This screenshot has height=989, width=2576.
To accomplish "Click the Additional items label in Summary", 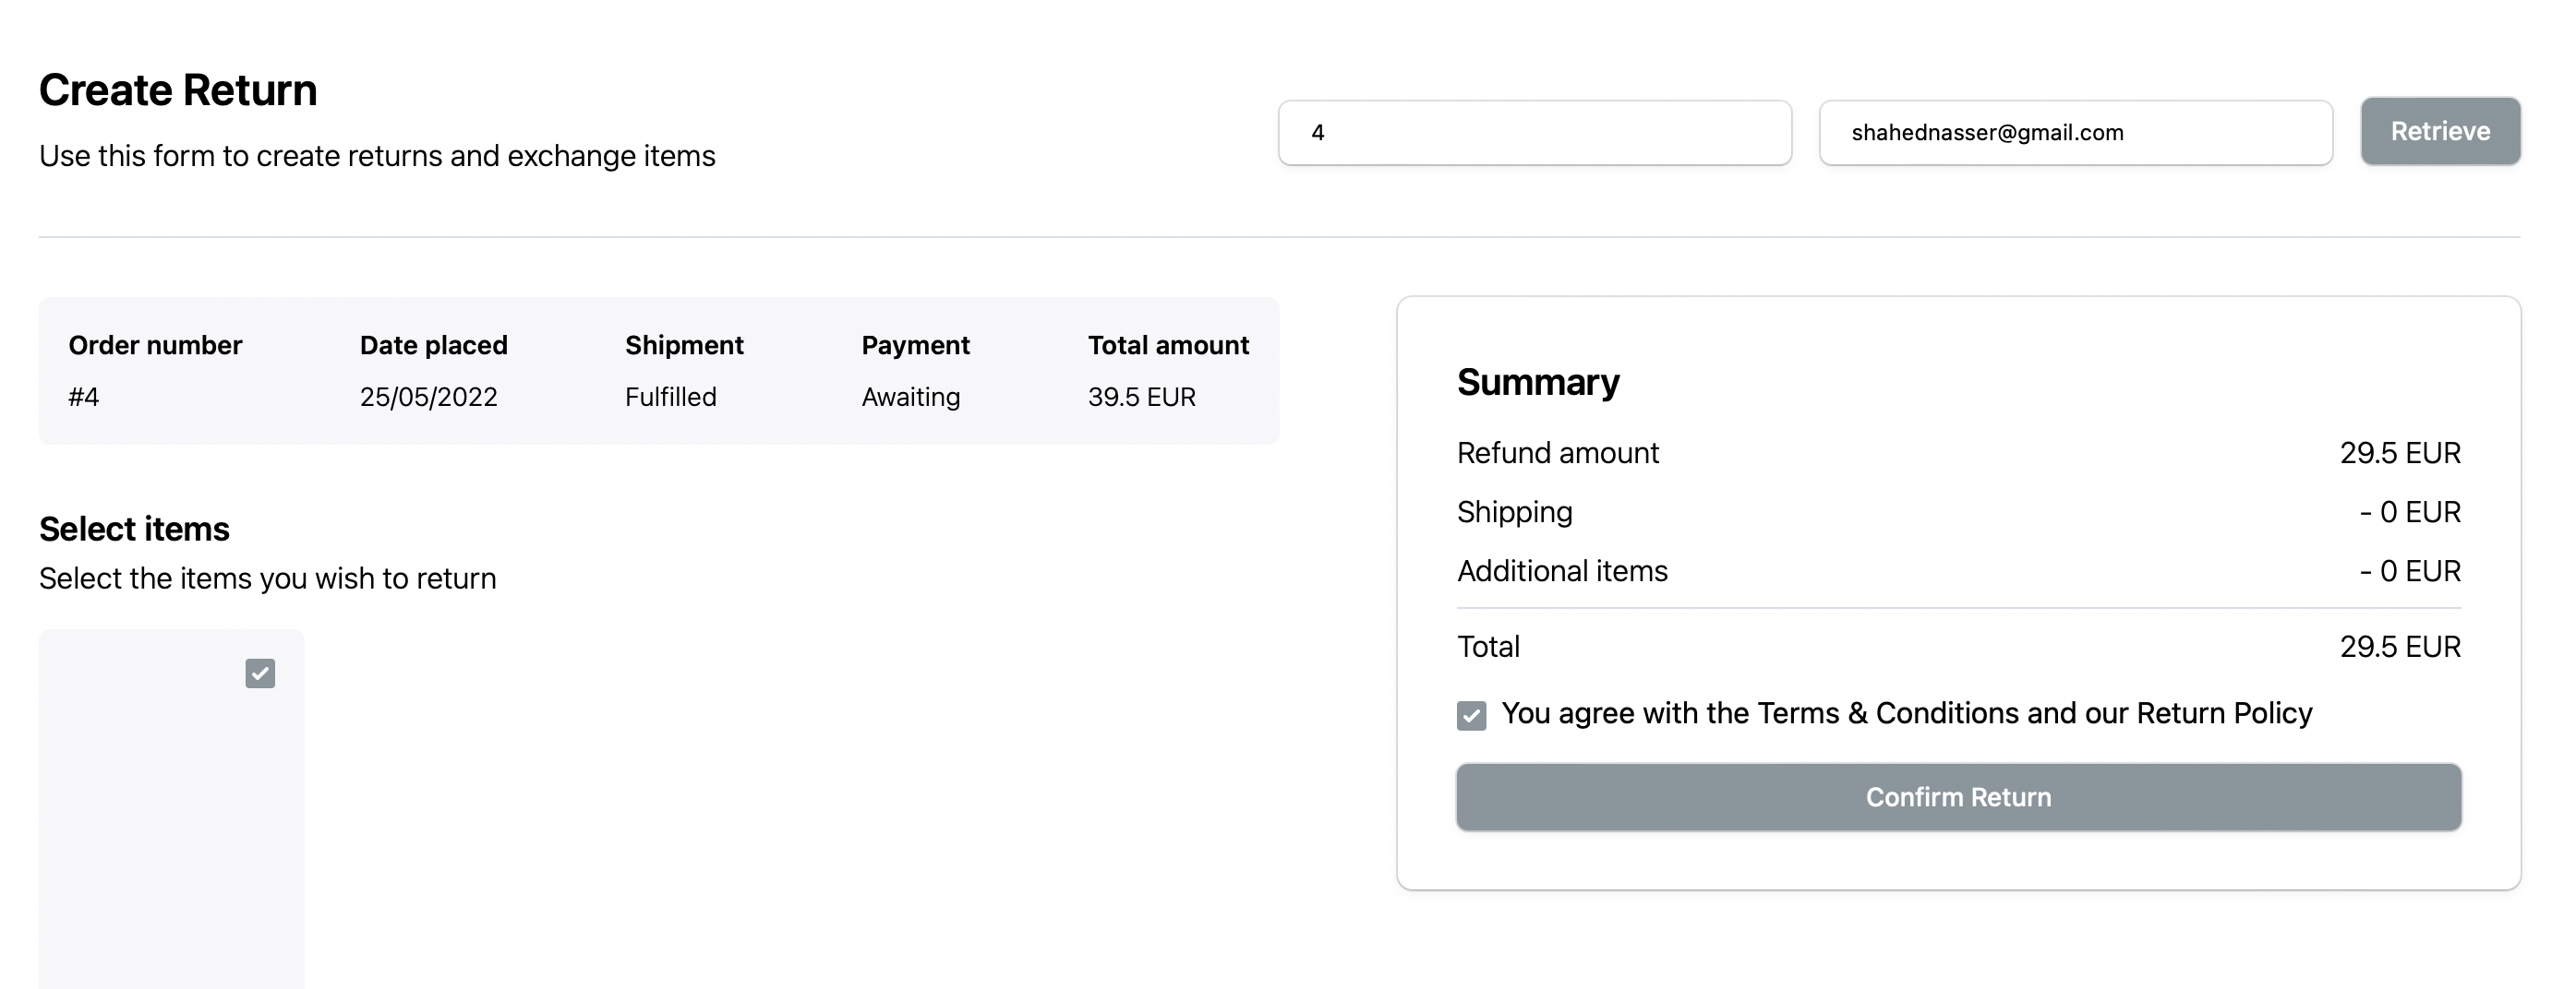I will pos(1562,571).
